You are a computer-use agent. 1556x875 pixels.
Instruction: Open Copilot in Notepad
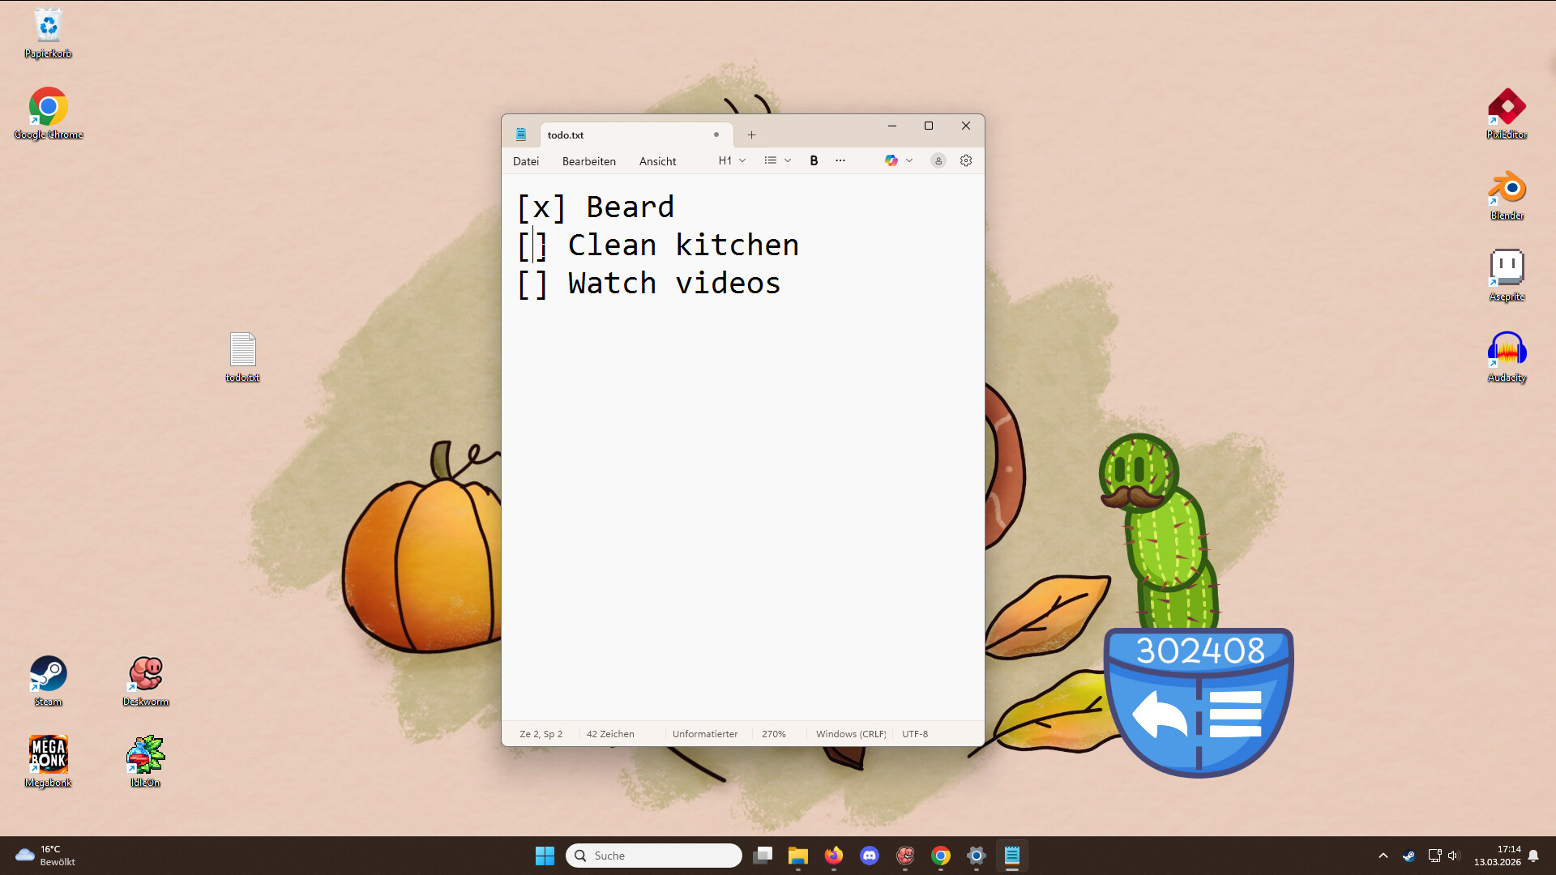click(x=892, y=160)
